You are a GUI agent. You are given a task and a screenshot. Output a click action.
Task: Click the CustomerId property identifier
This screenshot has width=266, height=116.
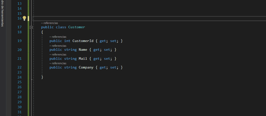point(83,41)
